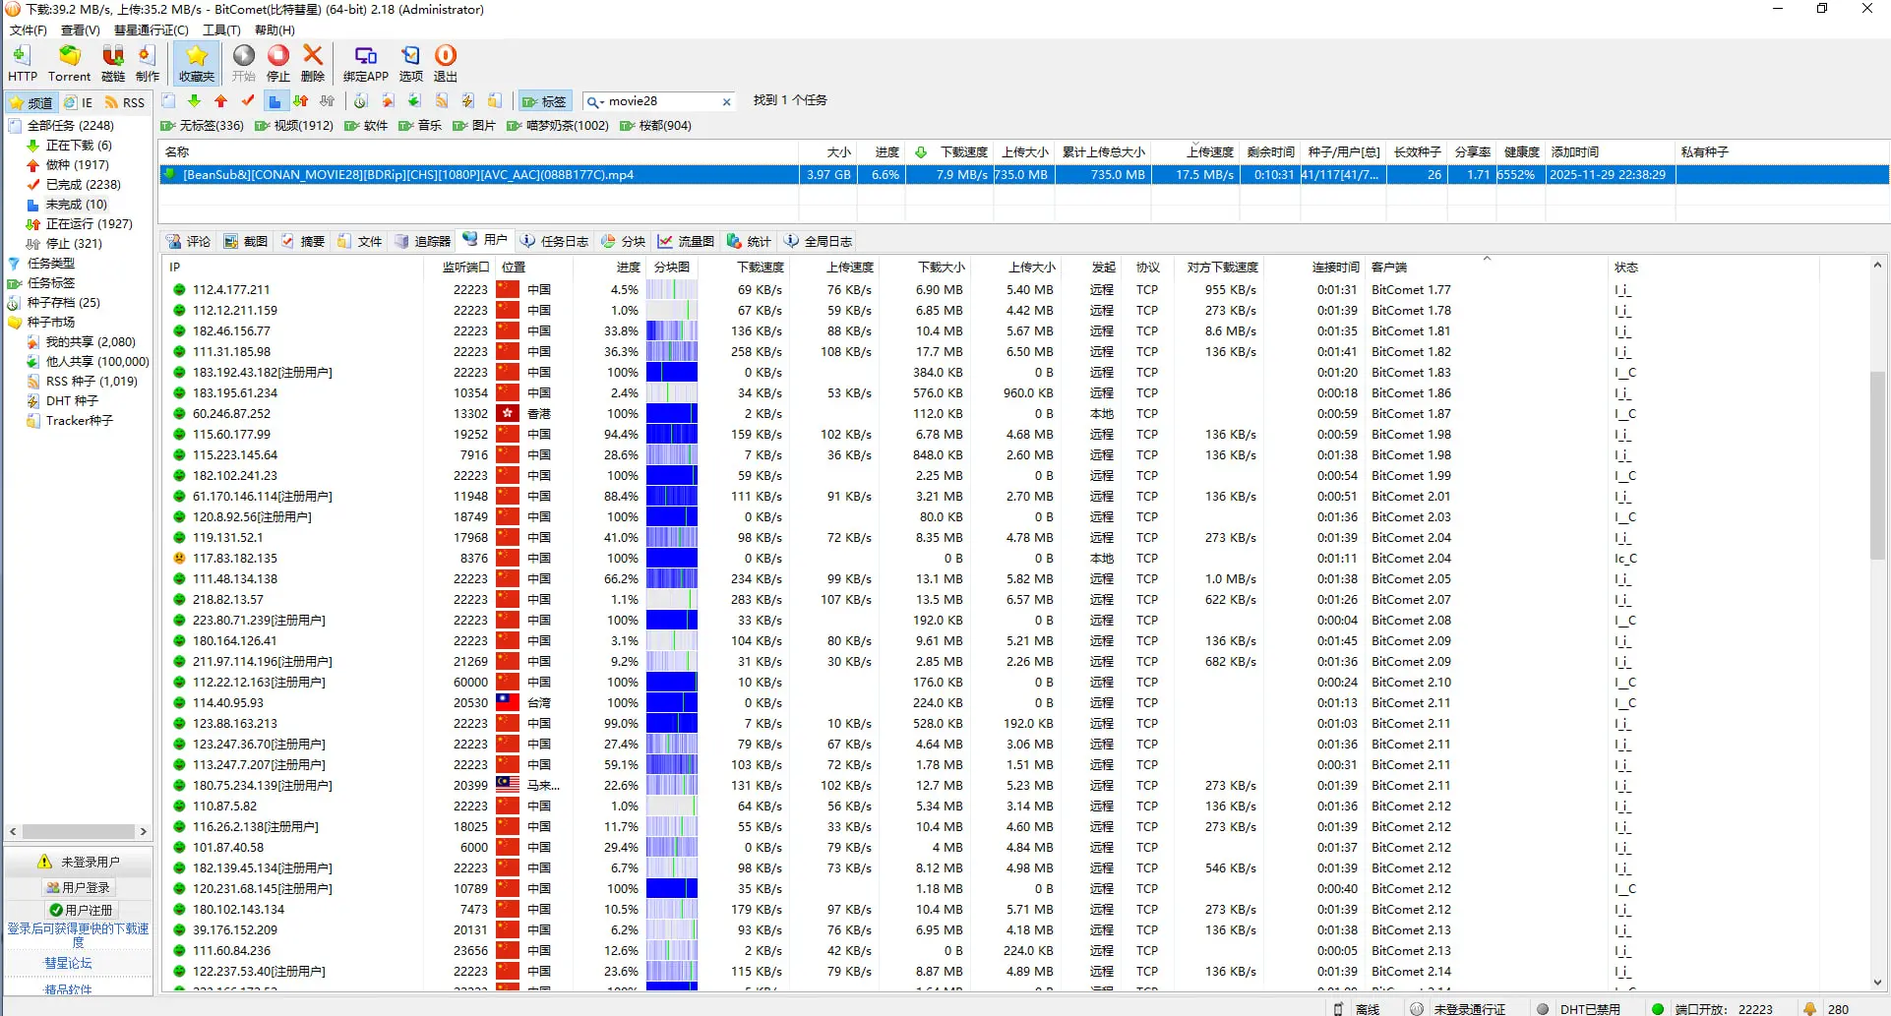
Task: Stop the task with the red 停止 icon
Action: point(278,63)
